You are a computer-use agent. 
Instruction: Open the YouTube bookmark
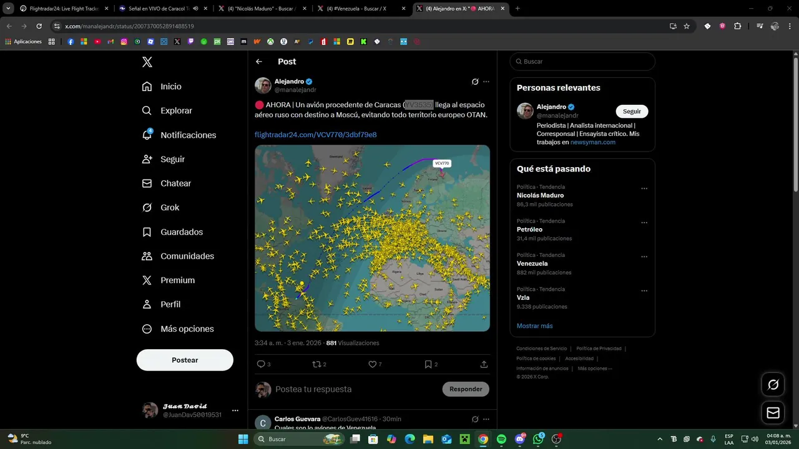(x=97, y=42)
